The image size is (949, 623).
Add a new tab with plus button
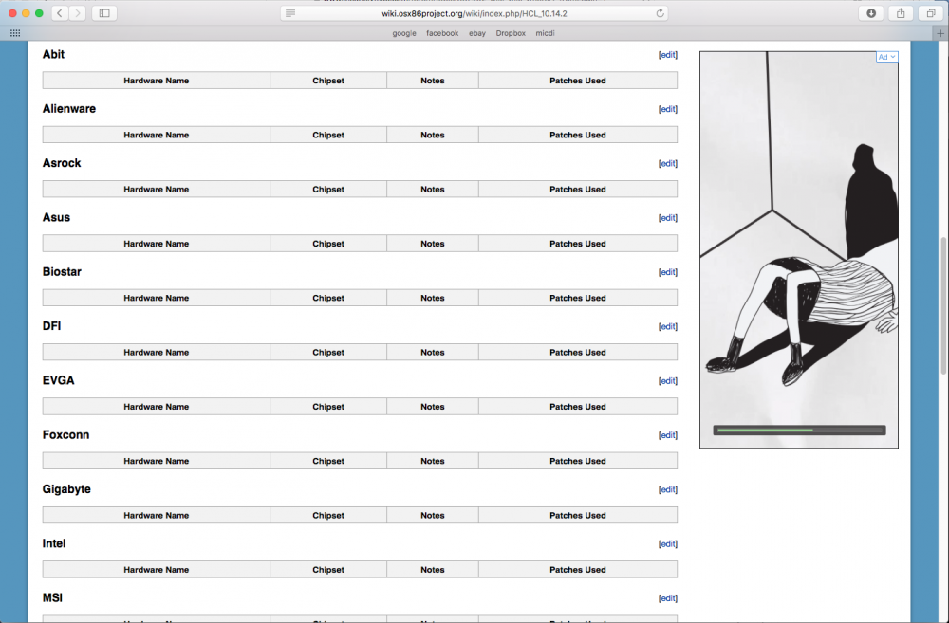pos(940,33)
